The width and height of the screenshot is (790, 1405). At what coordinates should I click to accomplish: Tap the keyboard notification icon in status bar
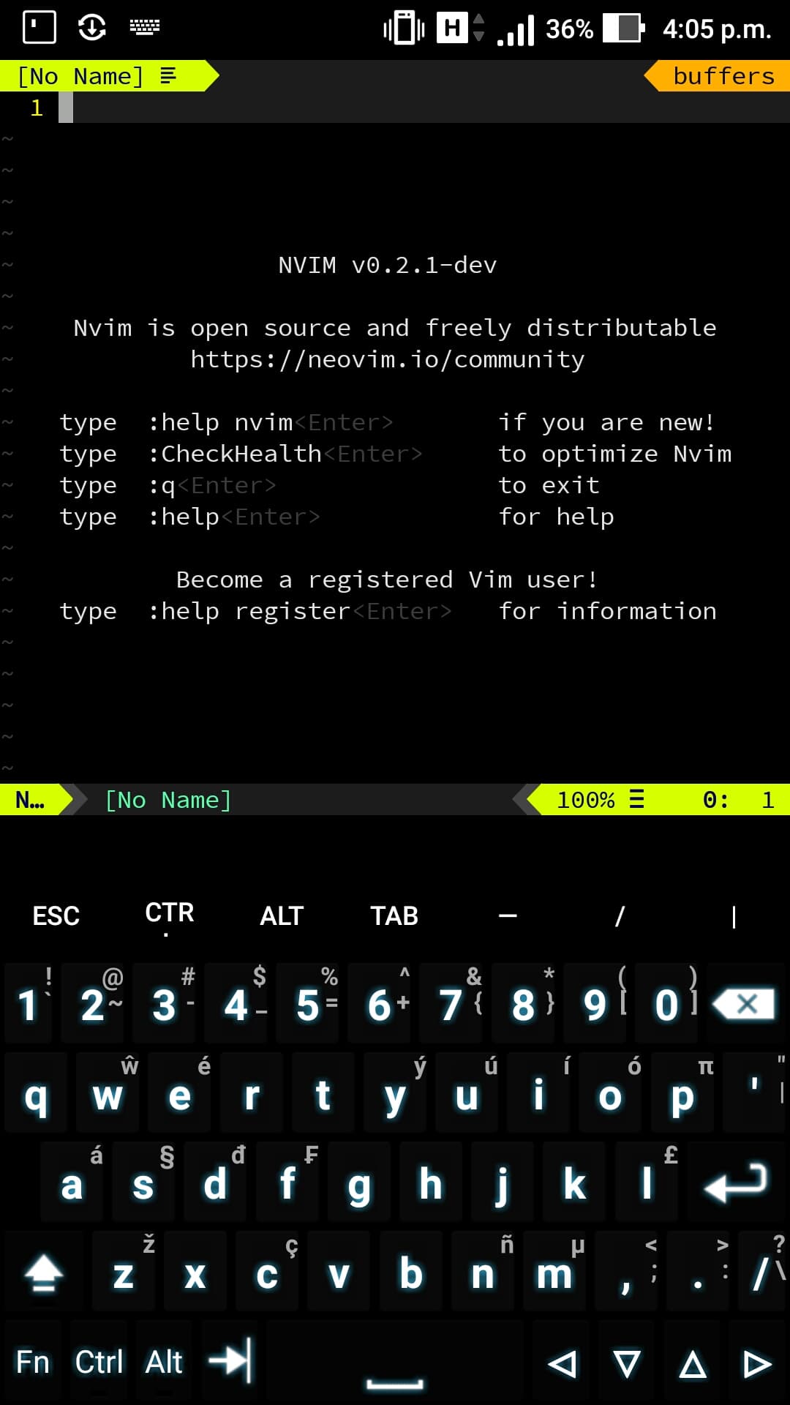coord(145,27)
